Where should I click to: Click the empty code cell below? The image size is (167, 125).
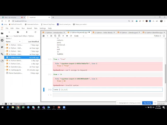pos(108,95)
